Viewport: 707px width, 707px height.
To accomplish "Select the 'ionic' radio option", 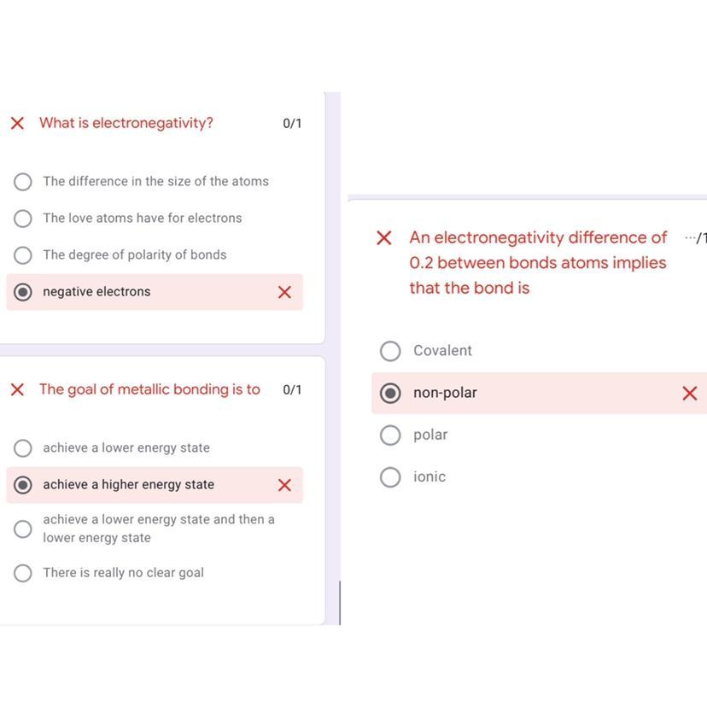I will (x=390, y=477).
